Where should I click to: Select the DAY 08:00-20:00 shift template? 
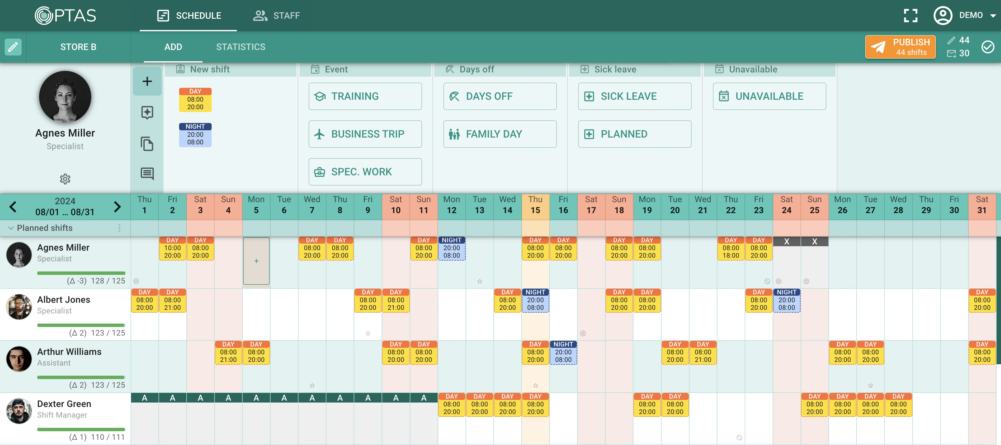click(x=195, y=100)
